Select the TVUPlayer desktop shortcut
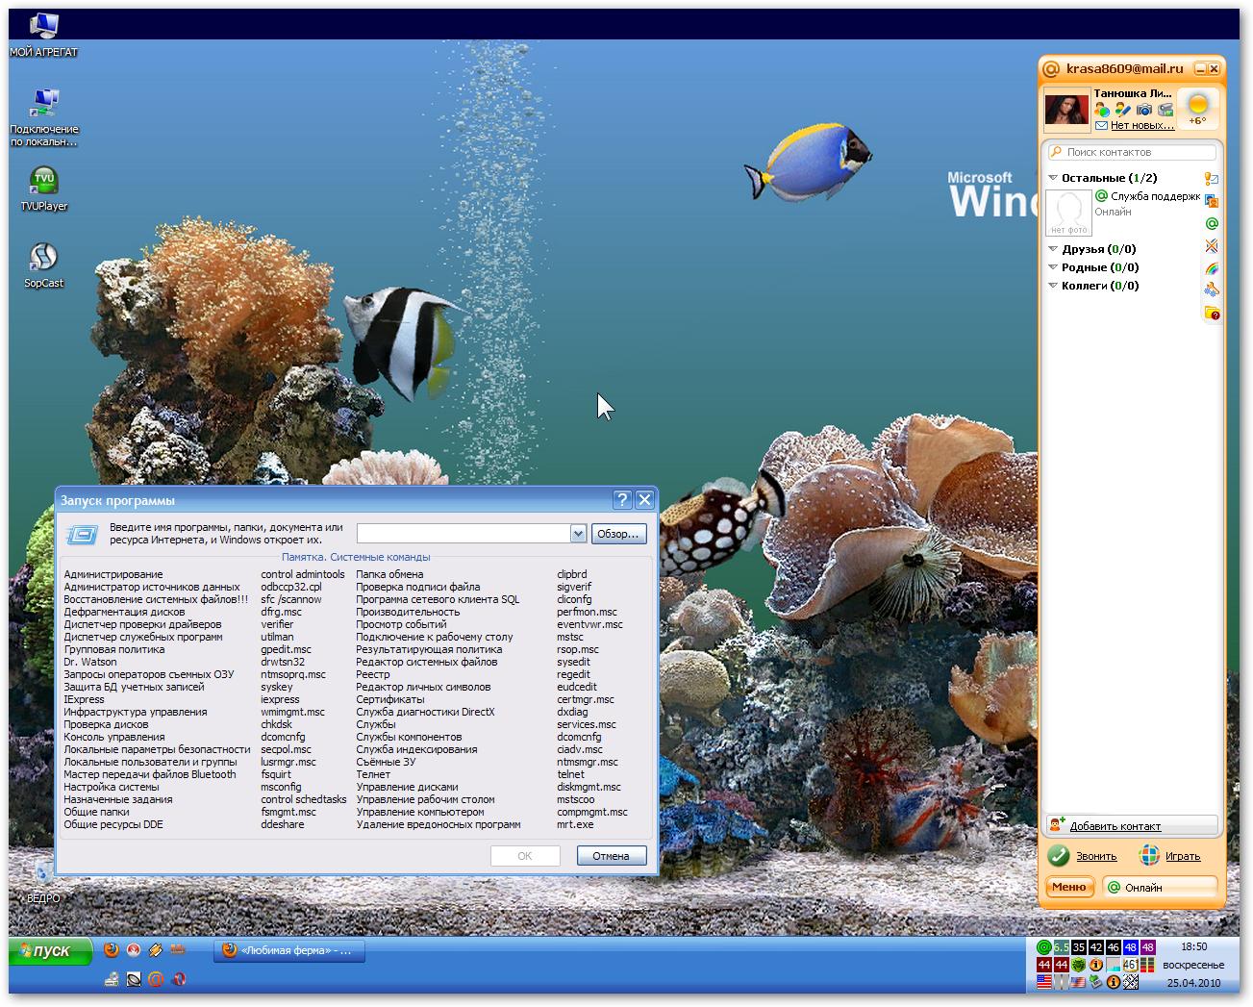 pyautogui.click(x=44, y=189)
